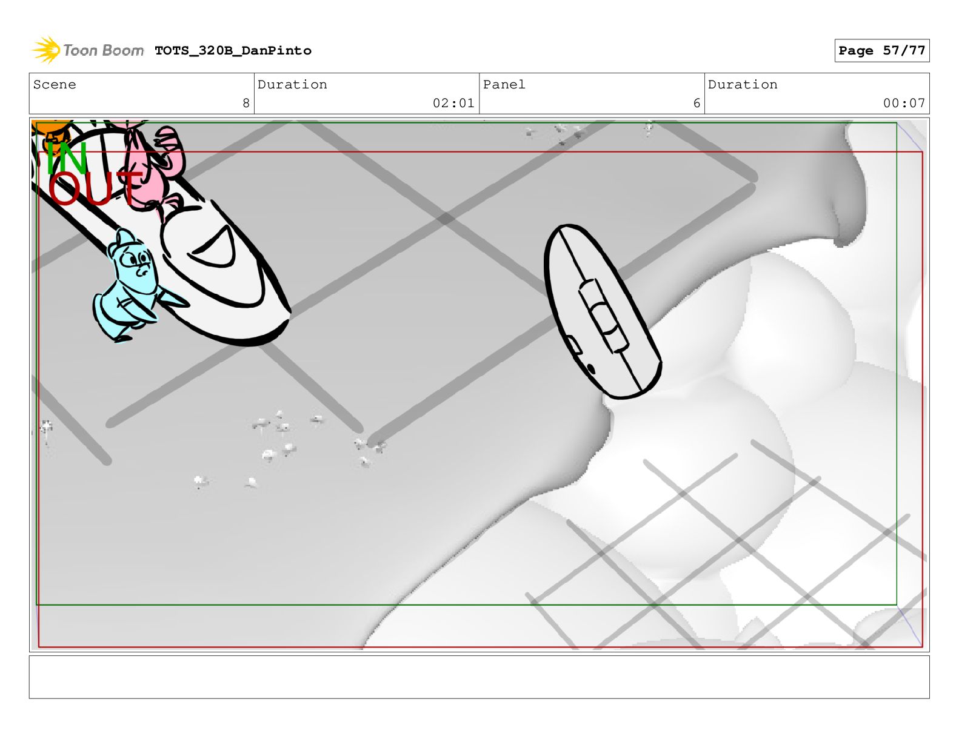Click the Toon Boom logo
Viewport: 959px width, 742px height.
pyautogui.click(x=88, y=50)
